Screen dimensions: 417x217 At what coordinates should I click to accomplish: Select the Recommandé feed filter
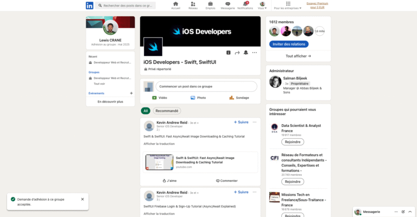pos(167,111)
